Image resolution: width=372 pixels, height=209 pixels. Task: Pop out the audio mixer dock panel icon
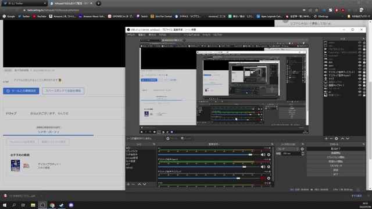tap(272, 144)
